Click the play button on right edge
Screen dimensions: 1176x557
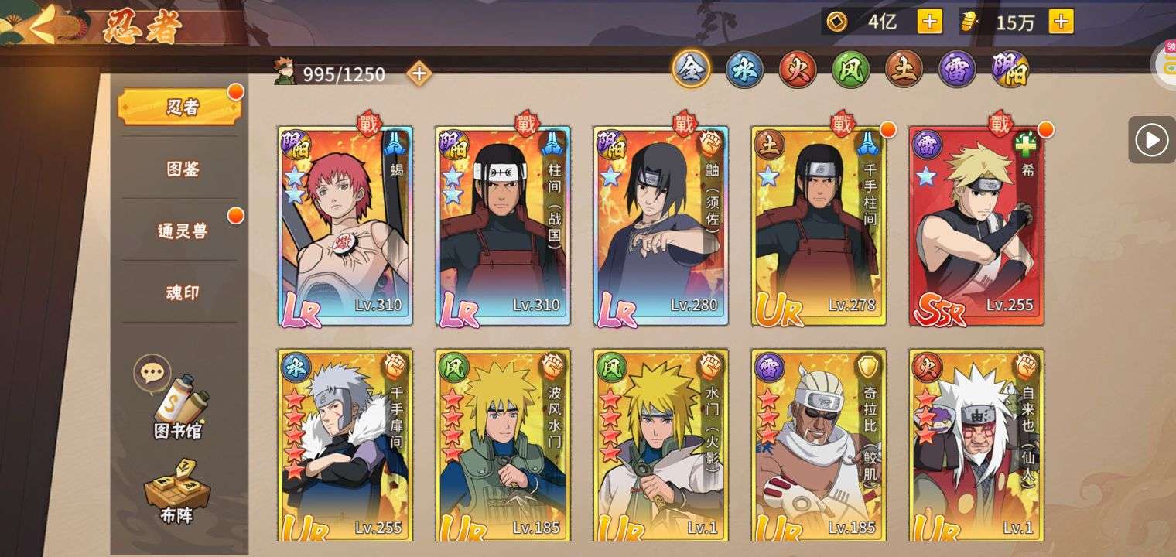point(1152,140)
